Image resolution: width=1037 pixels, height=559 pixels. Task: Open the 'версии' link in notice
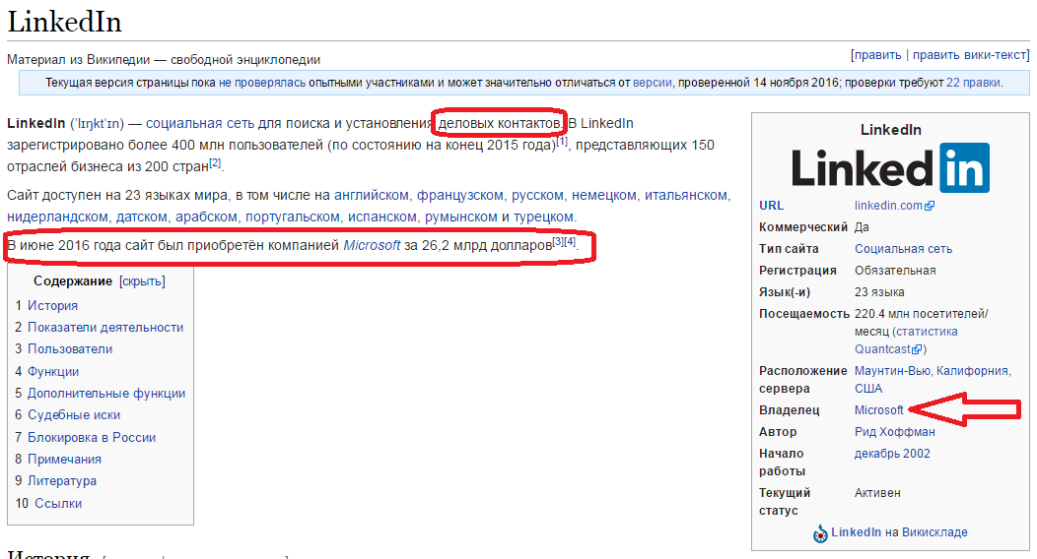coord(653,83)
